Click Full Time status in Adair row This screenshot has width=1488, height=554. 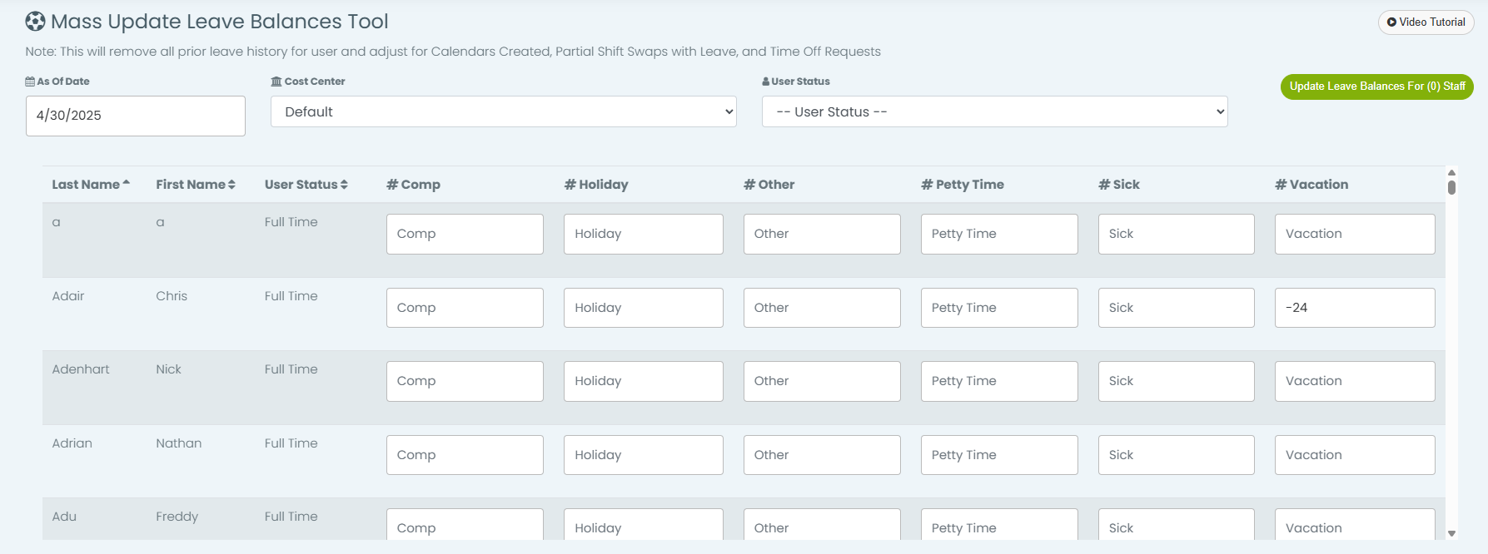coord(291,296)
